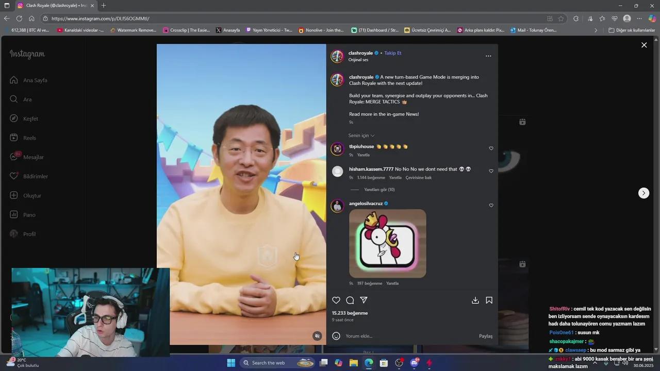Open Mesajlar messages in sidebar

(27, 157)
